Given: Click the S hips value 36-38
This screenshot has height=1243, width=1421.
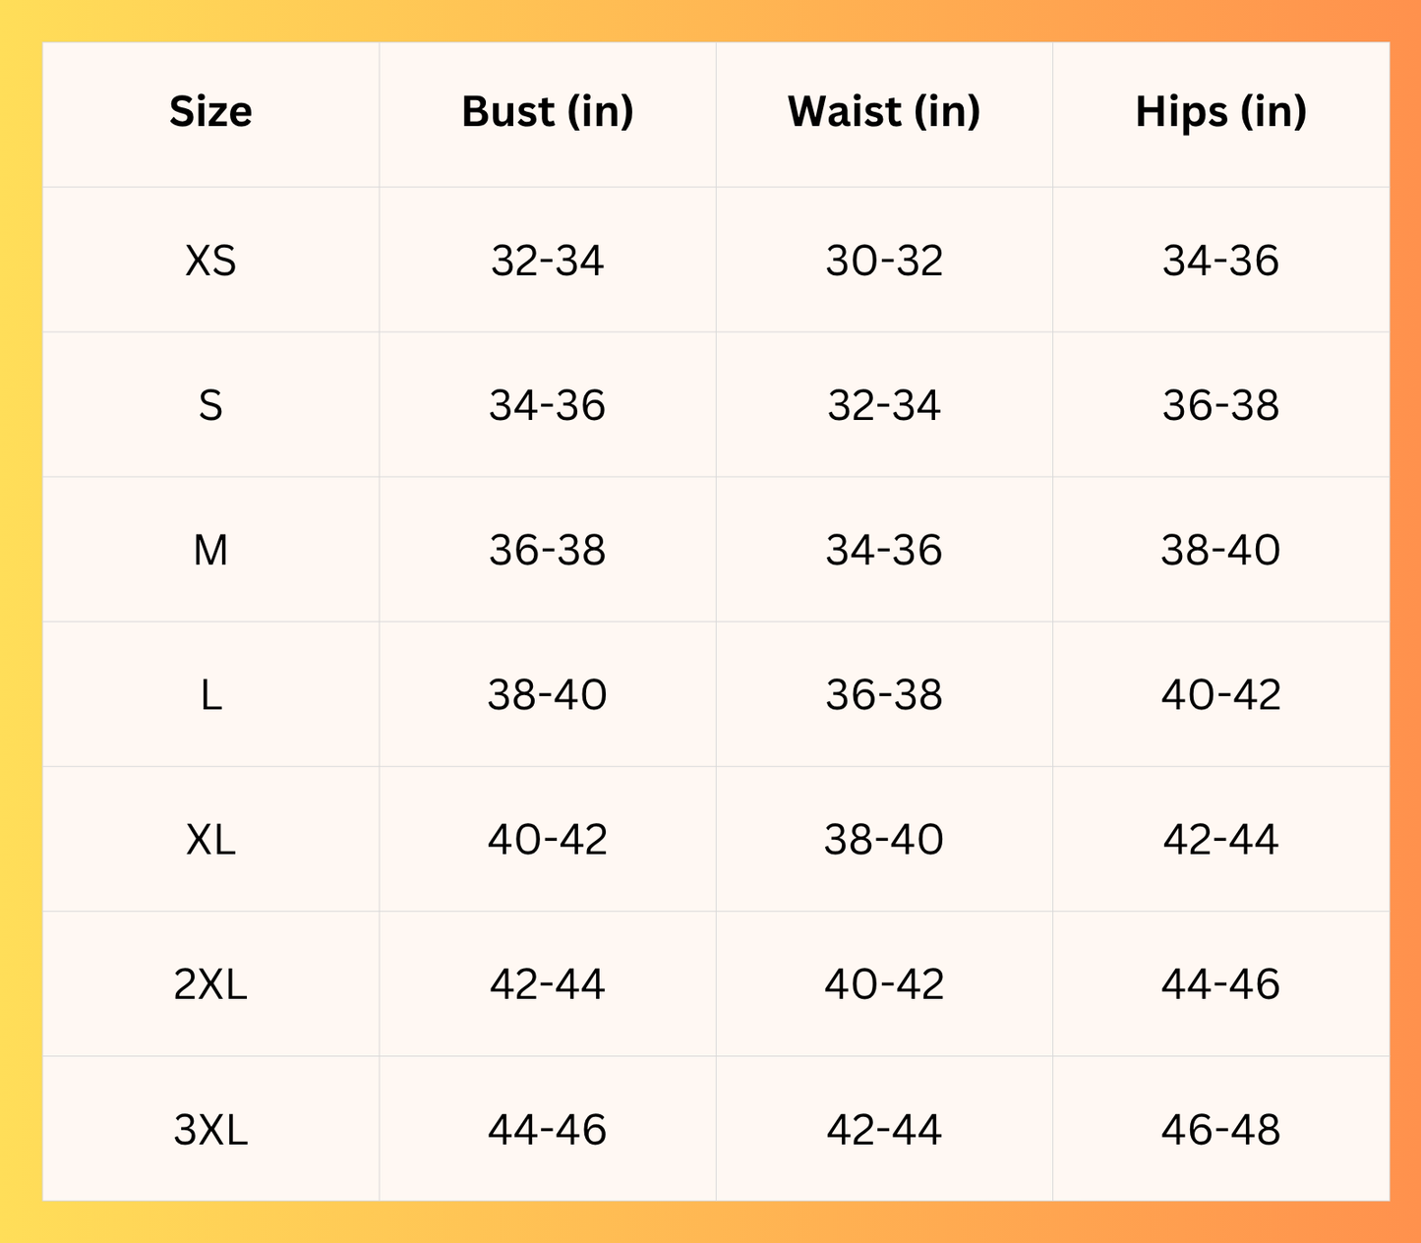Looking at the screenshot, I should tap(1220, 405).
